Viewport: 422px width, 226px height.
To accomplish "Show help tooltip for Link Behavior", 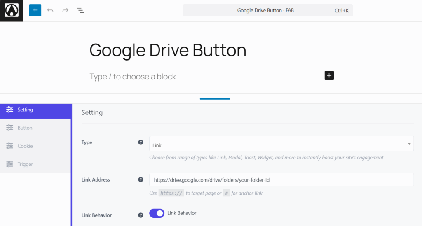I will [x=141, y=215].
